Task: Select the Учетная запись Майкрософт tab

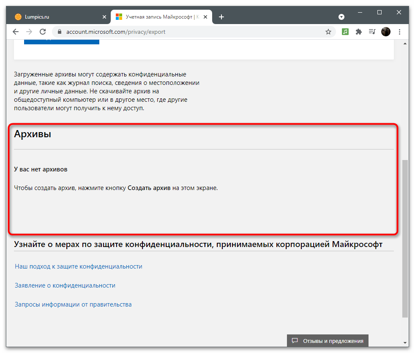Action: [x=161, y=17]
